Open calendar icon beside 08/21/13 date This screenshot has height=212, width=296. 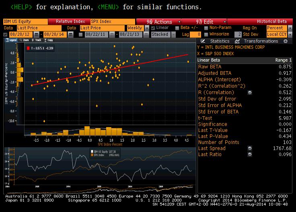(146, 35)
